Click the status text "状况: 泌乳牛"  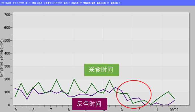pos(37,3)
